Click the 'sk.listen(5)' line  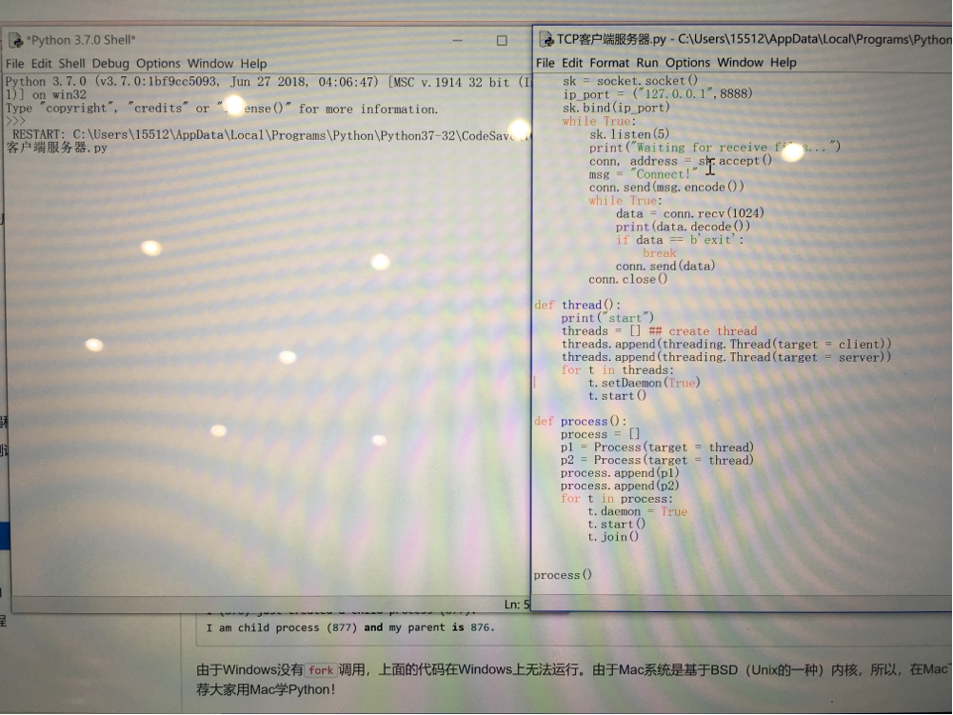(x=629, y=134)
